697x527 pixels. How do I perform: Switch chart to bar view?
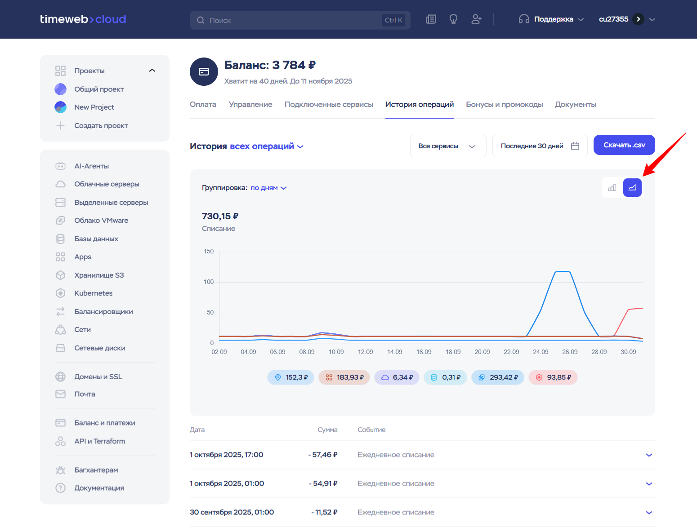click(x=612, y=188)
